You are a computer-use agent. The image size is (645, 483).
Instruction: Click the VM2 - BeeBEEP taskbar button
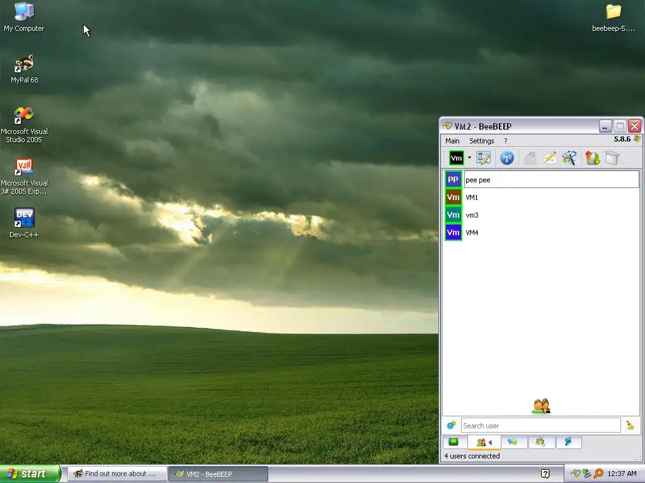[218, 474]
